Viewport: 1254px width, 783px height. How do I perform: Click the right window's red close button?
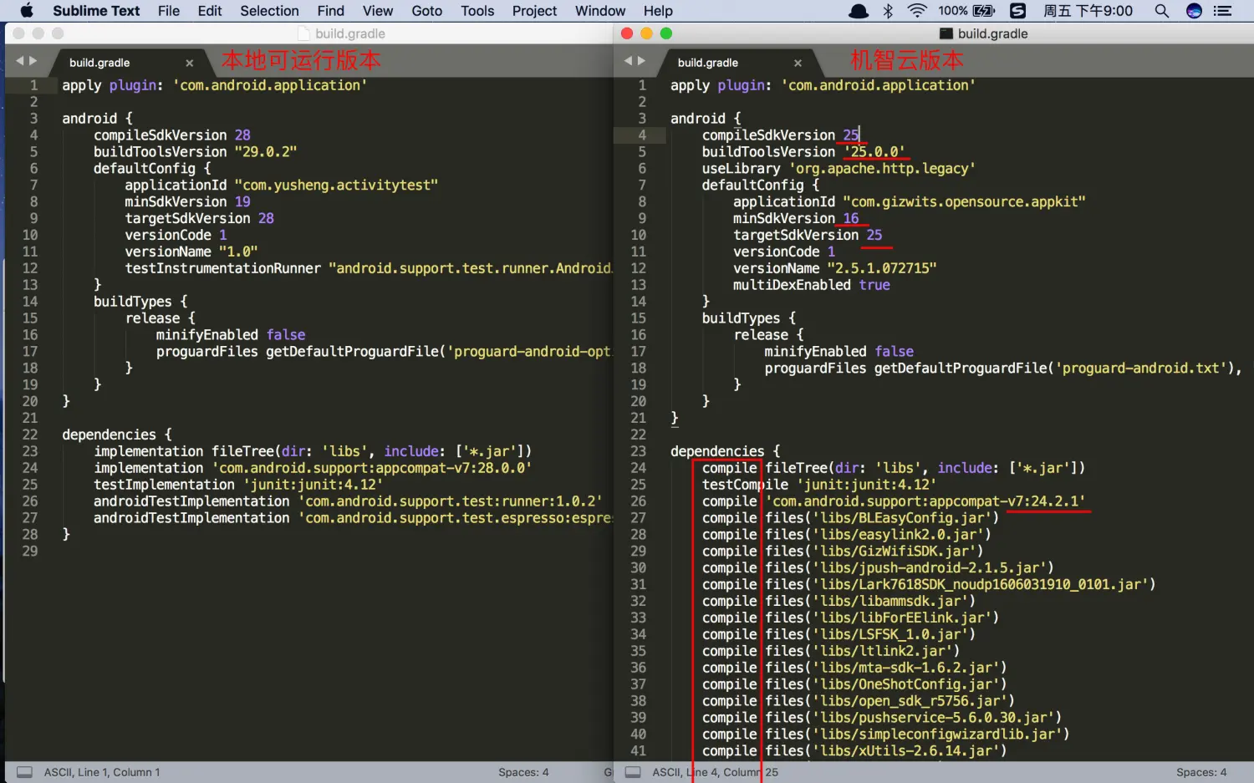(627, 33)
